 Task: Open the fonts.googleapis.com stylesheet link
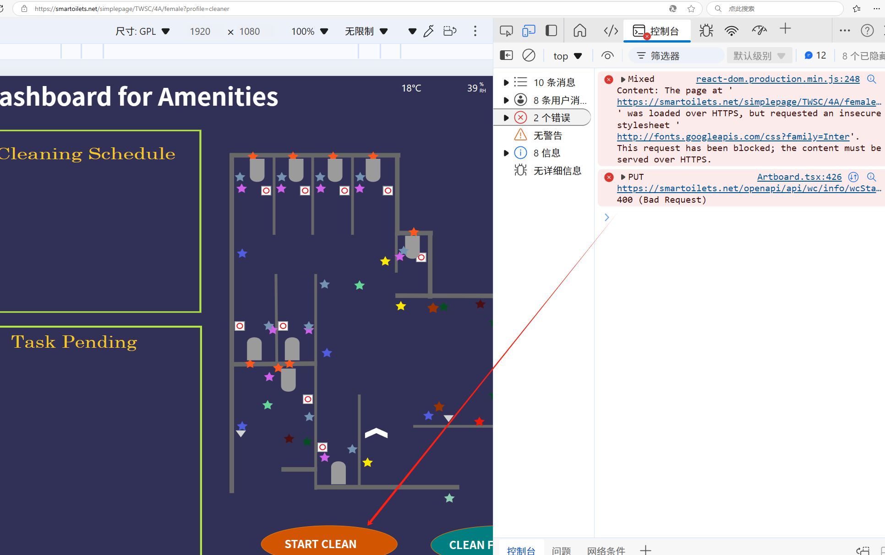pos(733,136)
